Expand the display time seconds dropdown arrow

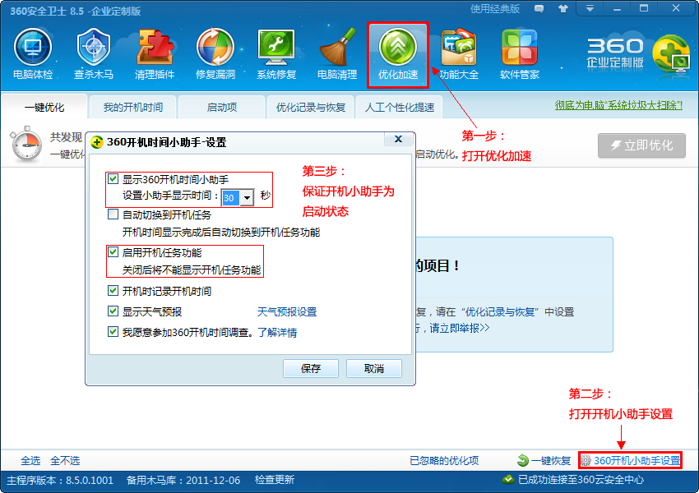click(x=247, y=198)
